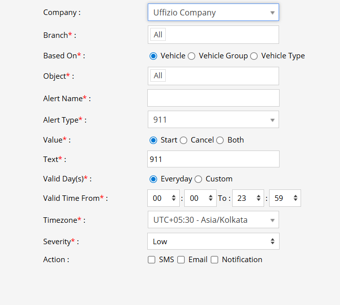Switch Valid Days to Custom
The image size is (340, 305).
[x=198, y=179]
